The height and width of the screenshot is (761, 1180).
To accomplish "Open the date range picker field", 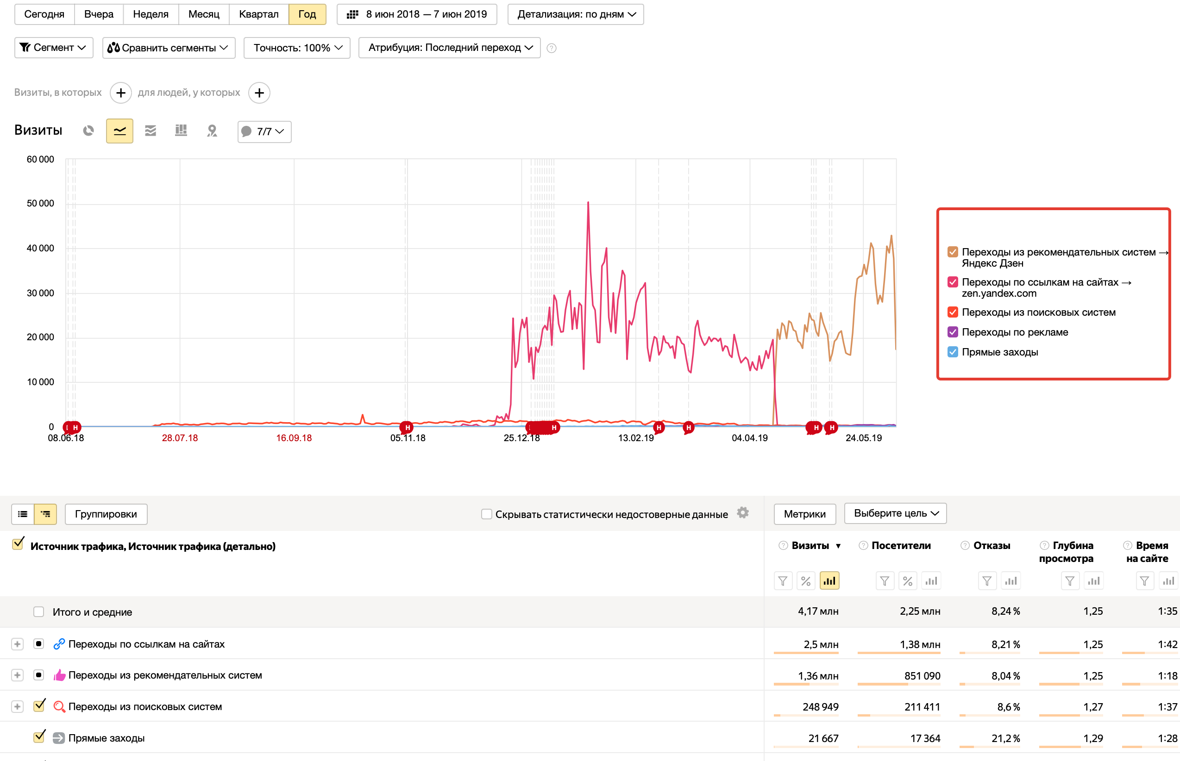I will [417, 14].
